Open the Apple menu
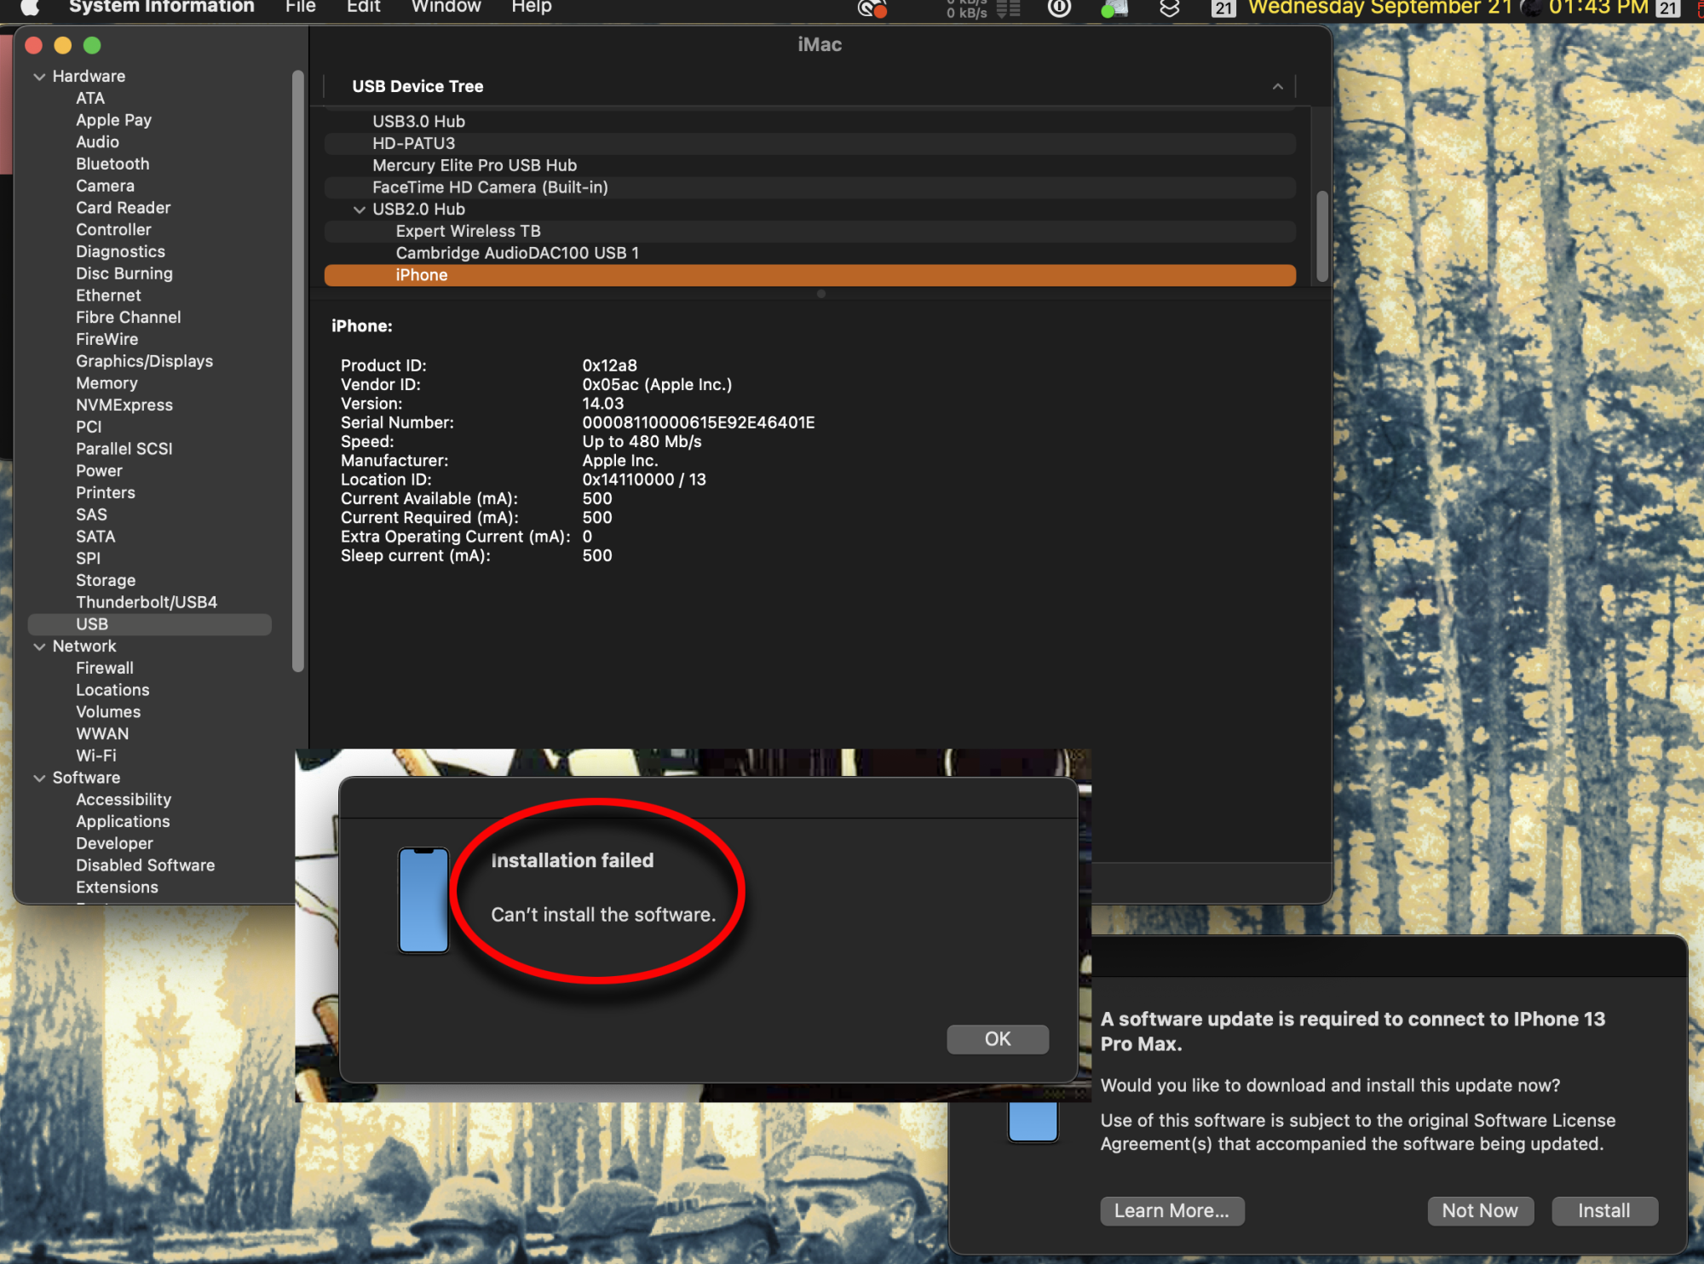 [30, 8]
